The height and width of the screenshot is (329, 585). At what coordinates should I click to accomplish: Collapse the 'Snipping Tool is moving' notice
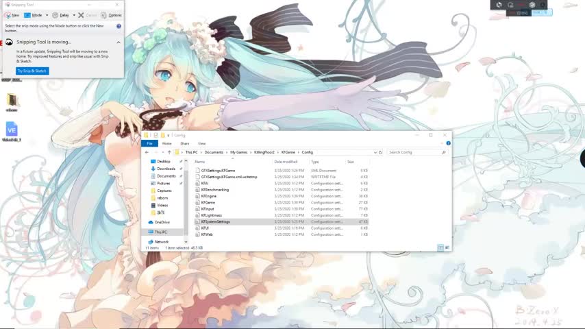(x=119, y=42)
